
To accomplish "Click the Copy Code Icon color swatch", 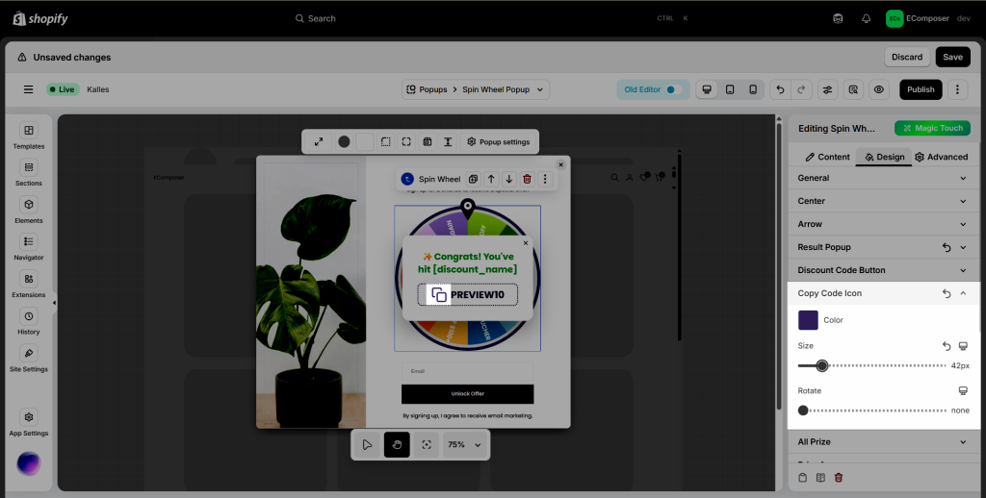I will 808,320.
